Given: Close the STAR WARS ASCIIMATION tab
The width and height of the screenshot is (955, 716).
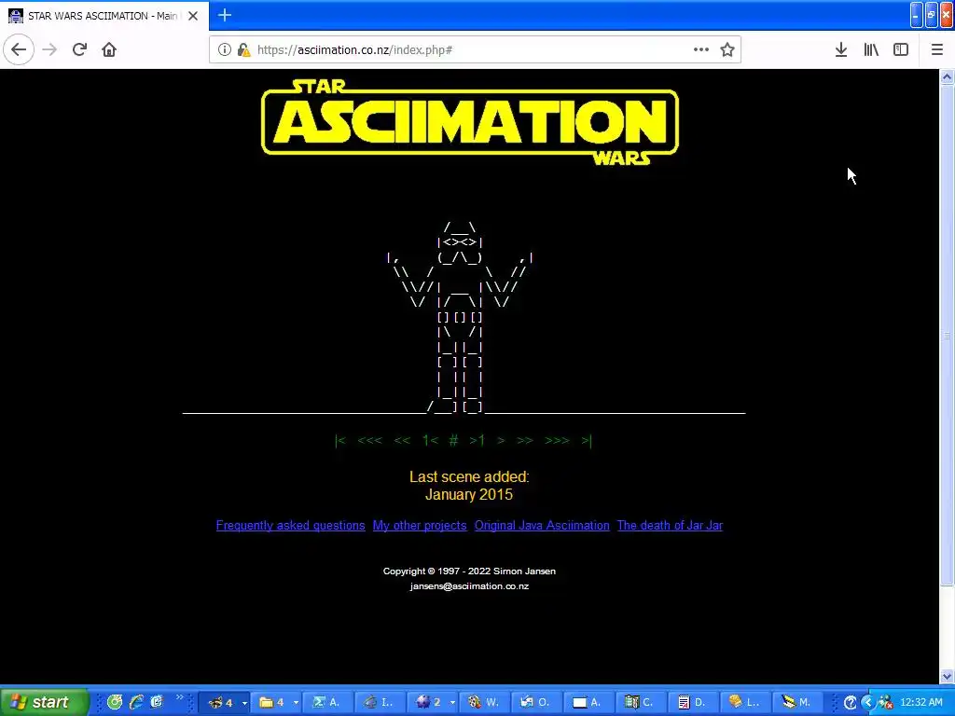Looking at the screenshot, I should click(193, 16).
